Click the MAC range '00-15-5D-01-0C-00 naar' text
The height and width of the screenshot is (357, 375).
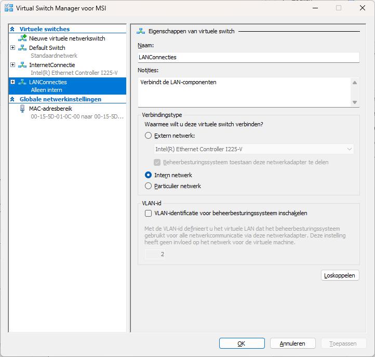pyautogui.click(x=62, y=116)
